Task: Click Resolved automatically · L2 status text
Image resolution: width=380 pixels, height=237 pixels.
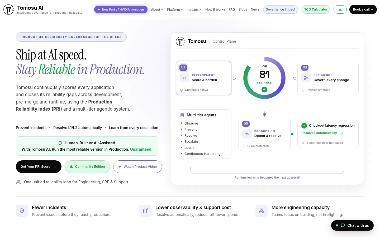Action: click(322, 133)
